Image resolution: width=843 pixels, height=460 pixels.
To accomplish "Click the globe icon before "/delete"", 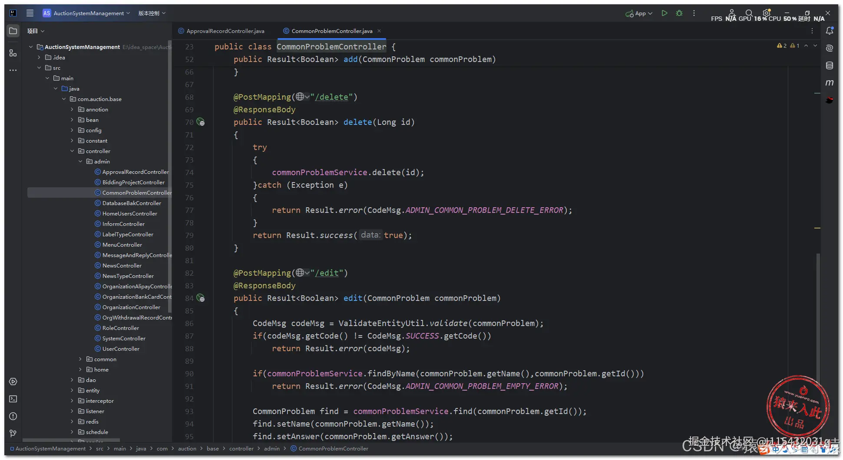I will [x=300, y=97].
